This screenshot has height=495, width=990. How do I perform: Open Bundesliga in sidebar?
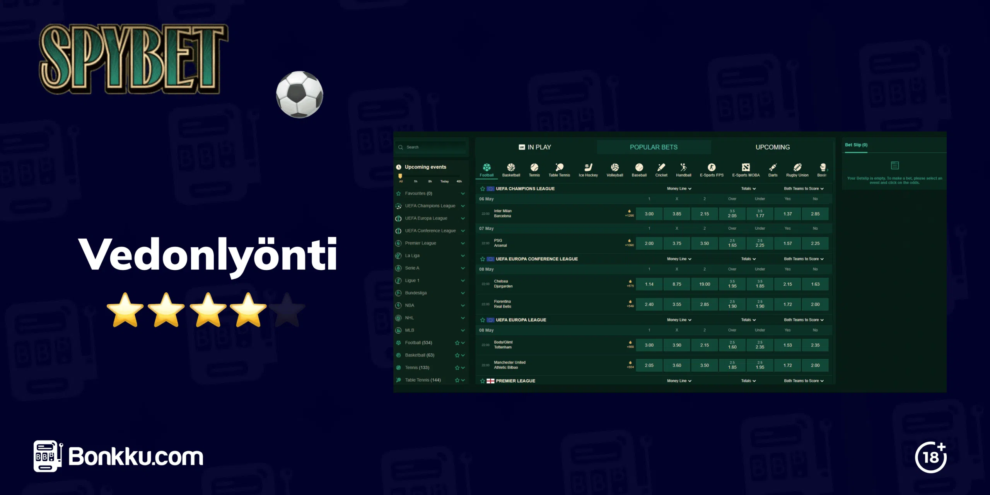click(430, 293)
